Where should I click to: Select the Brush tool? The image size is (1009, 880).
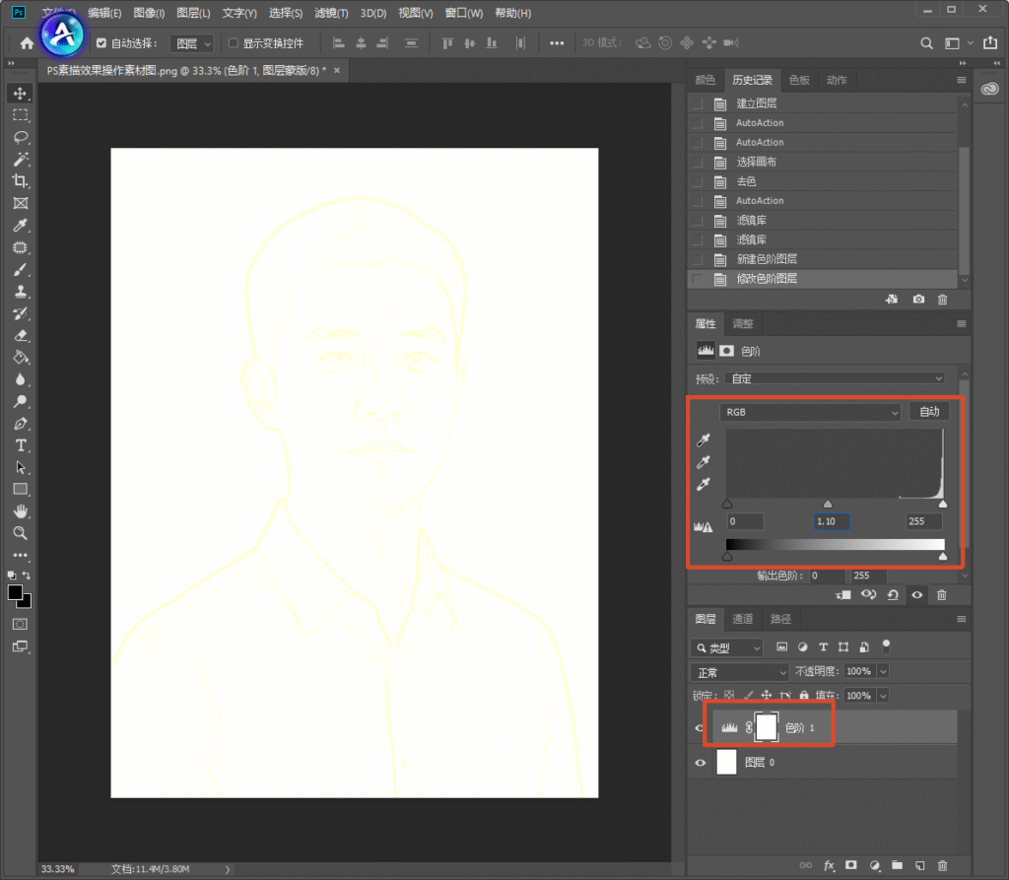[x=20, y=269]
